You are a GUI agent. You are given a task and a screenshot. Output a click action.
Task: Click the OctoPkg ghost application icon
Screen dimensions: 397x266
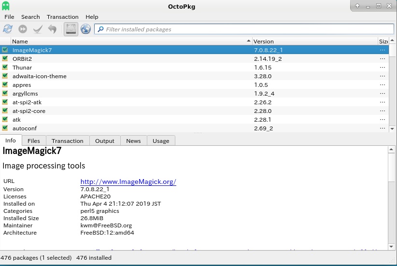6,6
